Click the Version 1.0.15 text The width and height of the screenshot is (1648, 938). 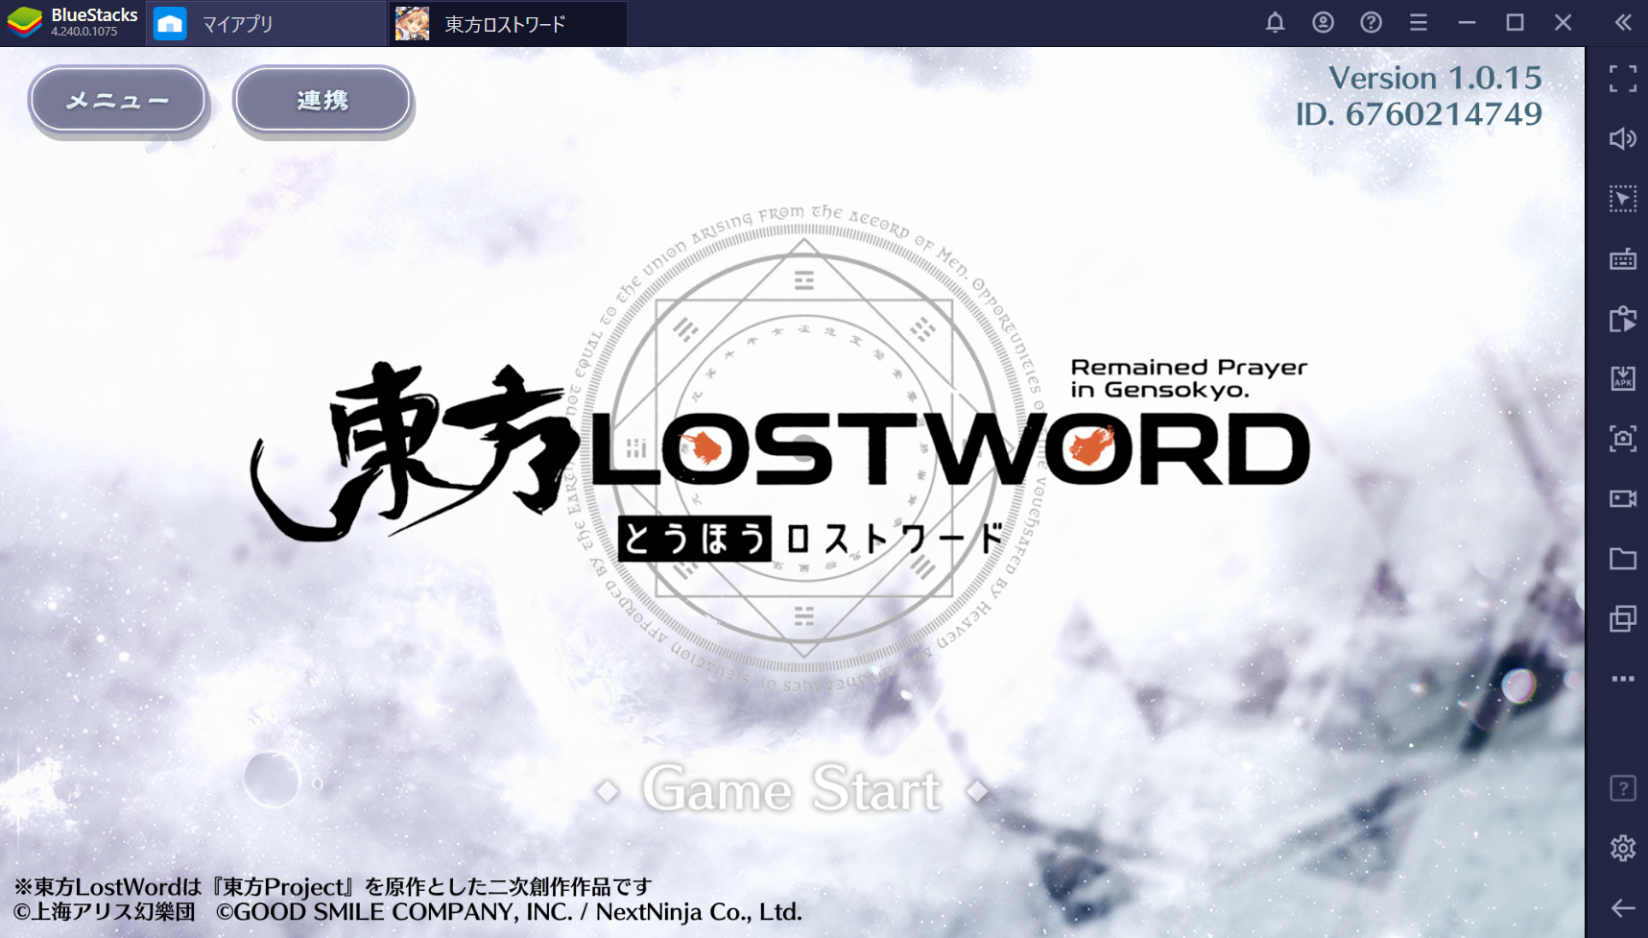(1435, 78)
